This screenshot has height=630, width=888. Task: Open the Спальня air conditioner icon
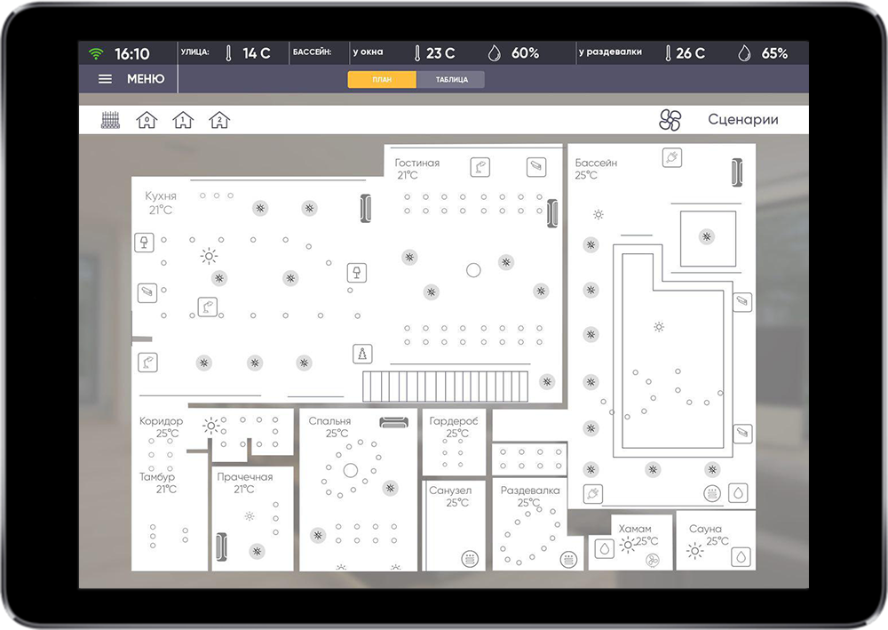392,422
